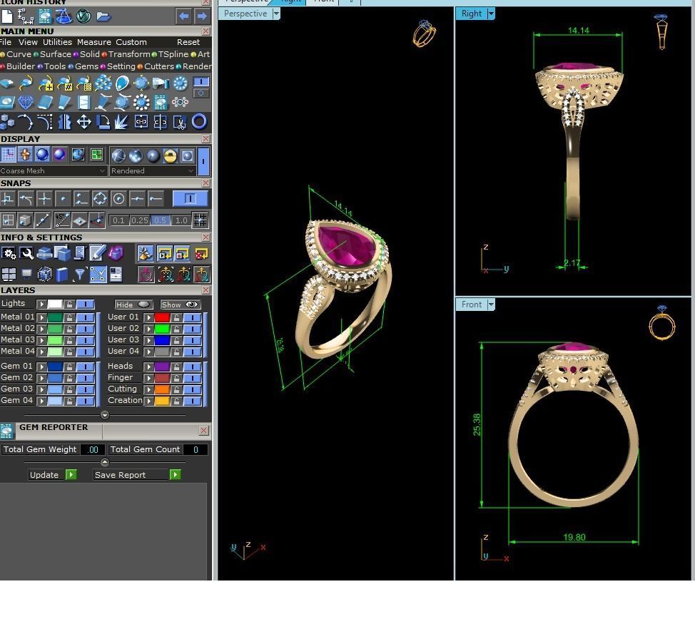Click the wrench settings icon
Viewport: 695px width, 624px height.
(27, 253)
